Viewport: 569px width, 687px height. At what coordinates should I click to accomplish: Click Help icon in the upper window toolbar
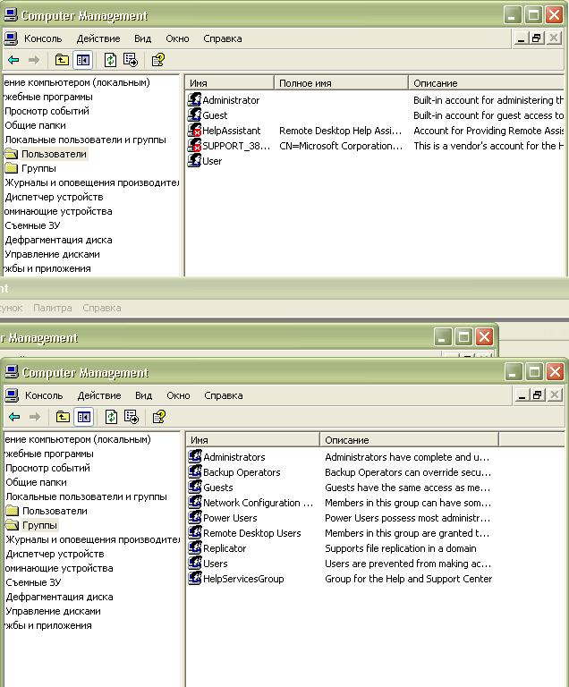[157, 60]
